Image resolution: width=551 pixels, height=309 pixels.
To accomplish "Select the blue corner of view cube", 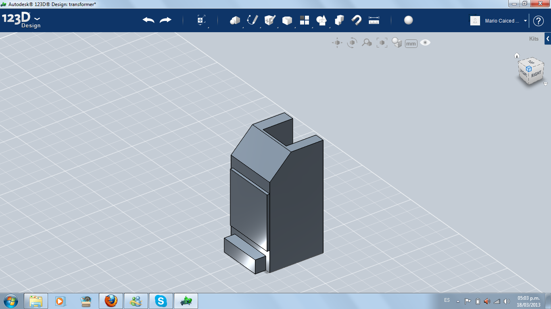I will pos(529,69).
